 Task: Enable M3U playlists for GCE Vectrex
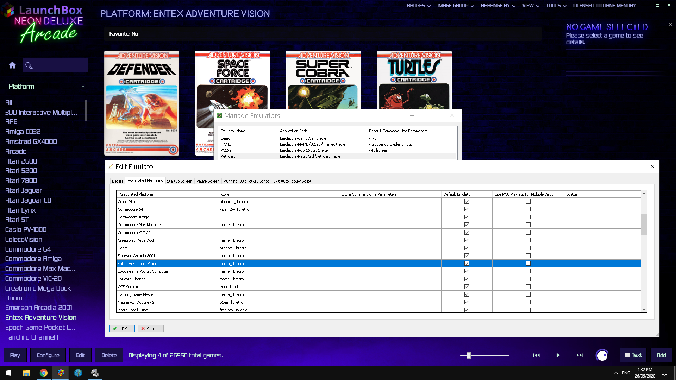[x=528, y=287]
